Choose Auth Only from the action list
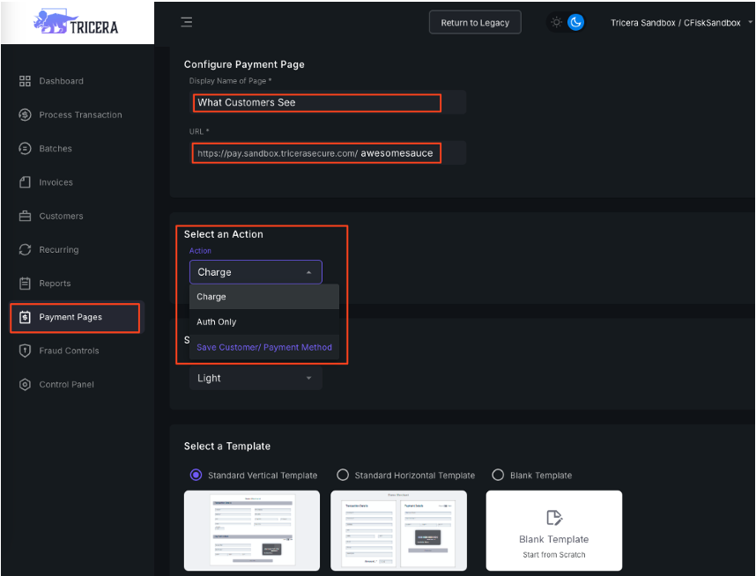 217,321
